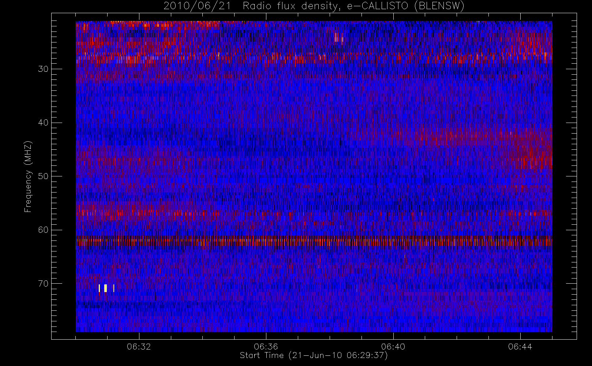This screenshot has height=366, width=592.
Task: Click the frequency tick label '30'
Action: click(x=43, y=69)
